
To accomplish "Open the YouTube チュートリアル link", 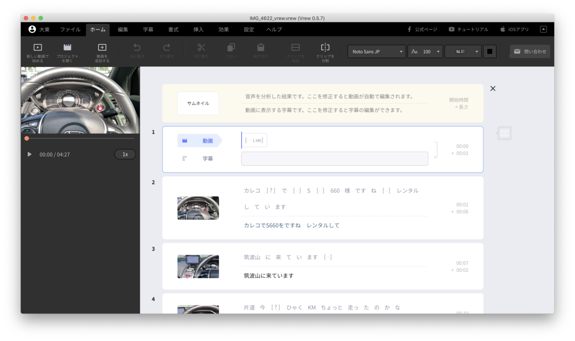I will click(468, 29).
